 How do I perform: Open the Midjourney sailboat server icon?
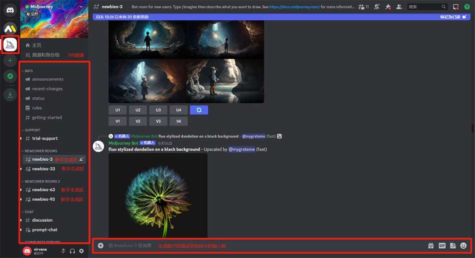10,44
